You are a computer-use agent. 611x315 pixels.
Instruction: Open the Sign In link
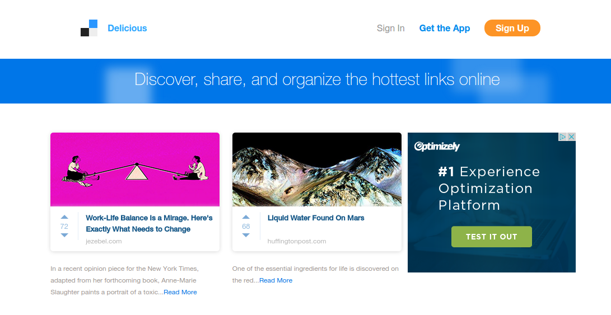390,28
